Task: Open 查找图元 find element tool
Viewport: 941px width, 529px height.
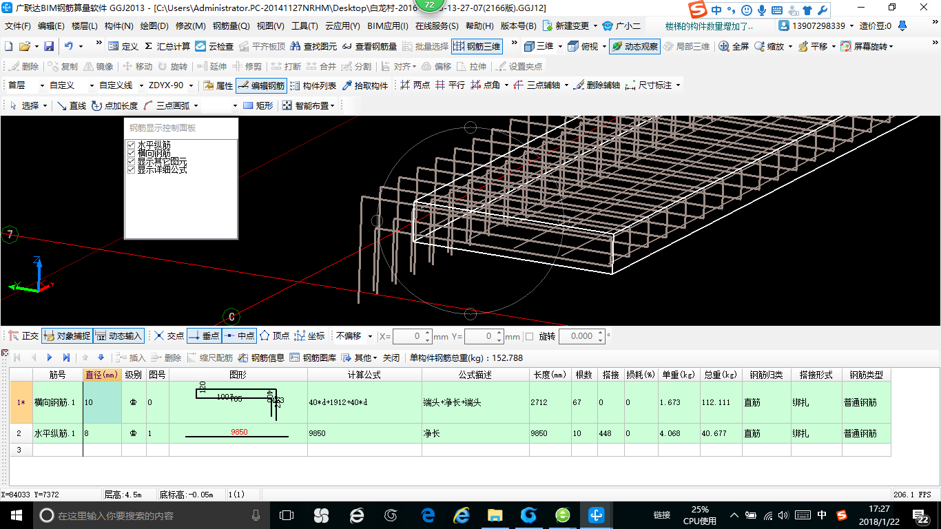Action: 313,46
